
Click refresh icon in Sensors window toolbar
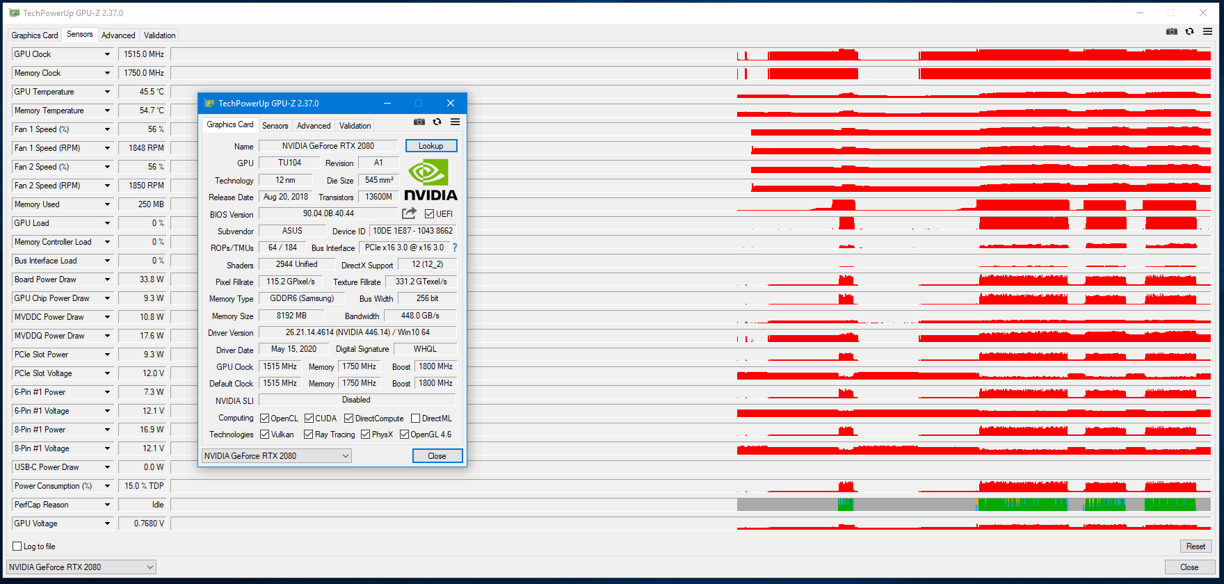click(x=1190, y=31)
